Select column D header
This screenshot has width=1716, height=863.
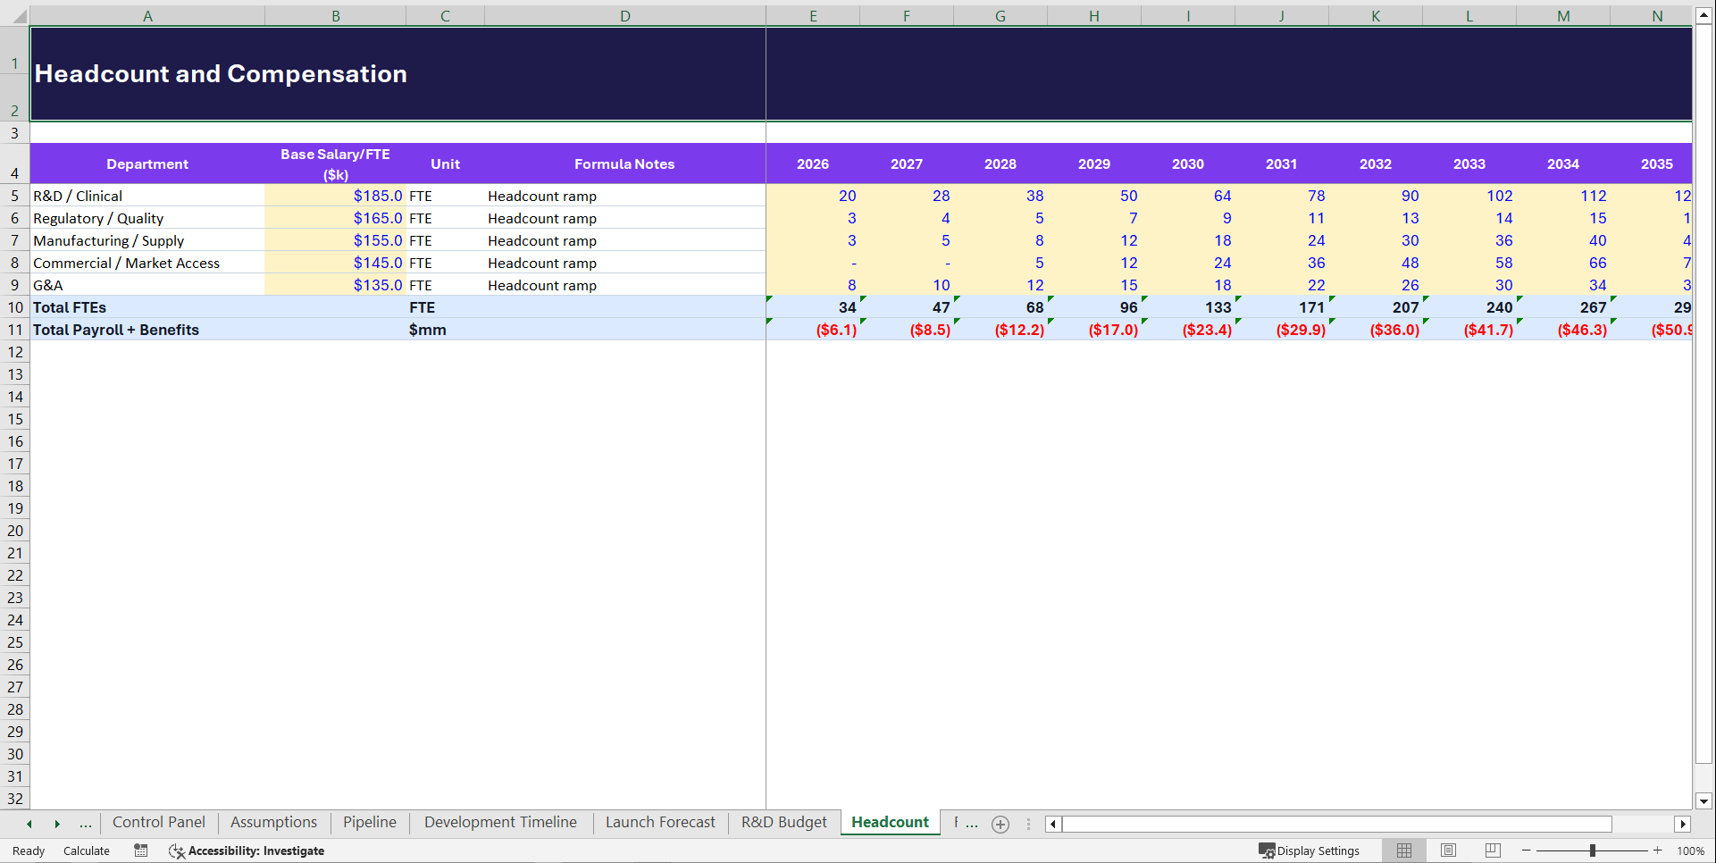click(x=625, y=15)
